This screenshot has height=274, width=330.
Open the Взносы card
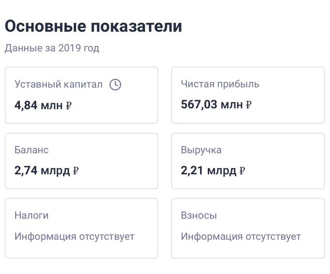248,228
